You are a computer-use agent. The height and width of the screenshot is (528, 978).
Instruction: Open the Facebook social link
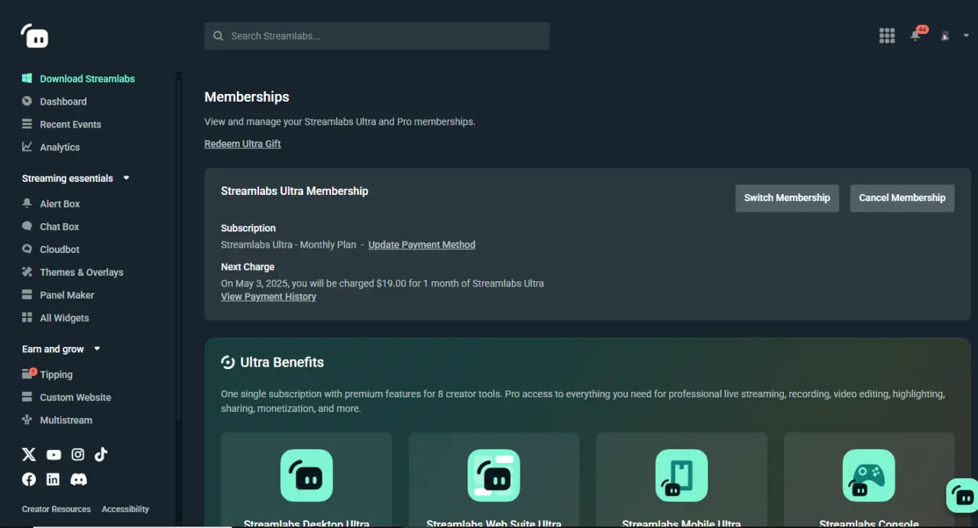tap(29, 479)
